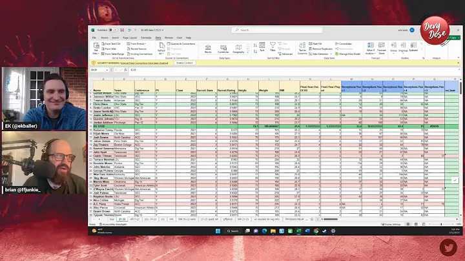Open the Get Data menu

click(x=96, y=48)
